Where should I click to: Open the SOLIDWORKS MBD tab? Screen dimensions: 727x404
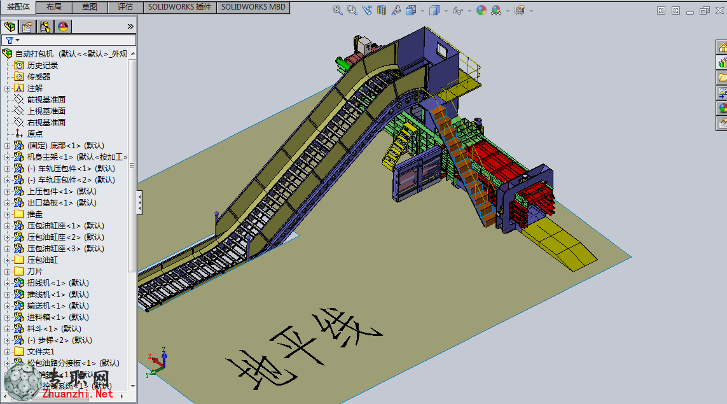[x=253, y=7]
